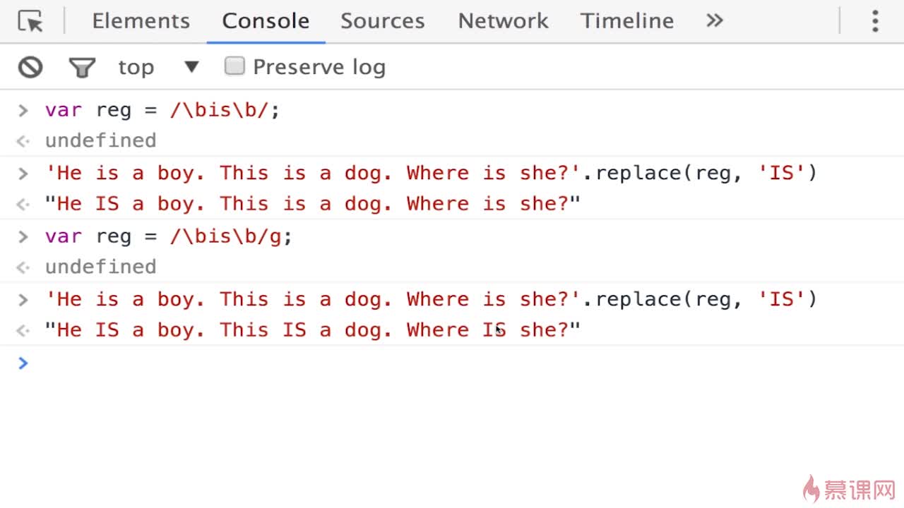Clear the console with the ban icon
Viewport: 904px width, 508px height.
(x=30, y=67)
